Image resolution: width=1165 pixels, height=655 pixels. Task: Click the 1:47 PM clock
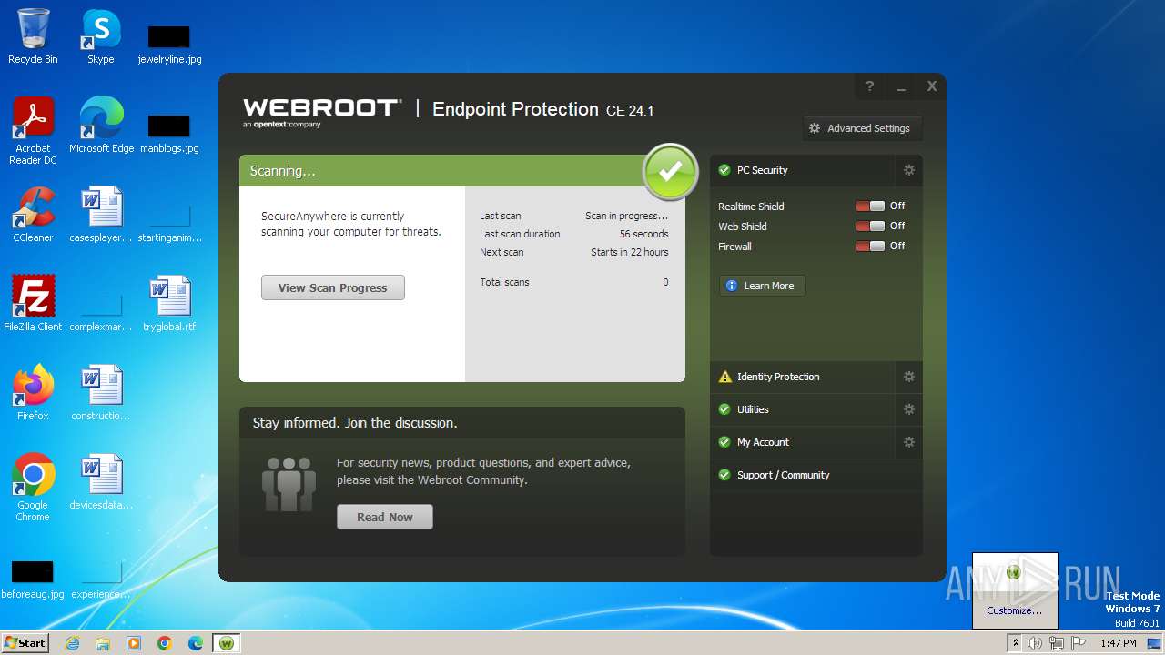click(x=1118, y=643)
